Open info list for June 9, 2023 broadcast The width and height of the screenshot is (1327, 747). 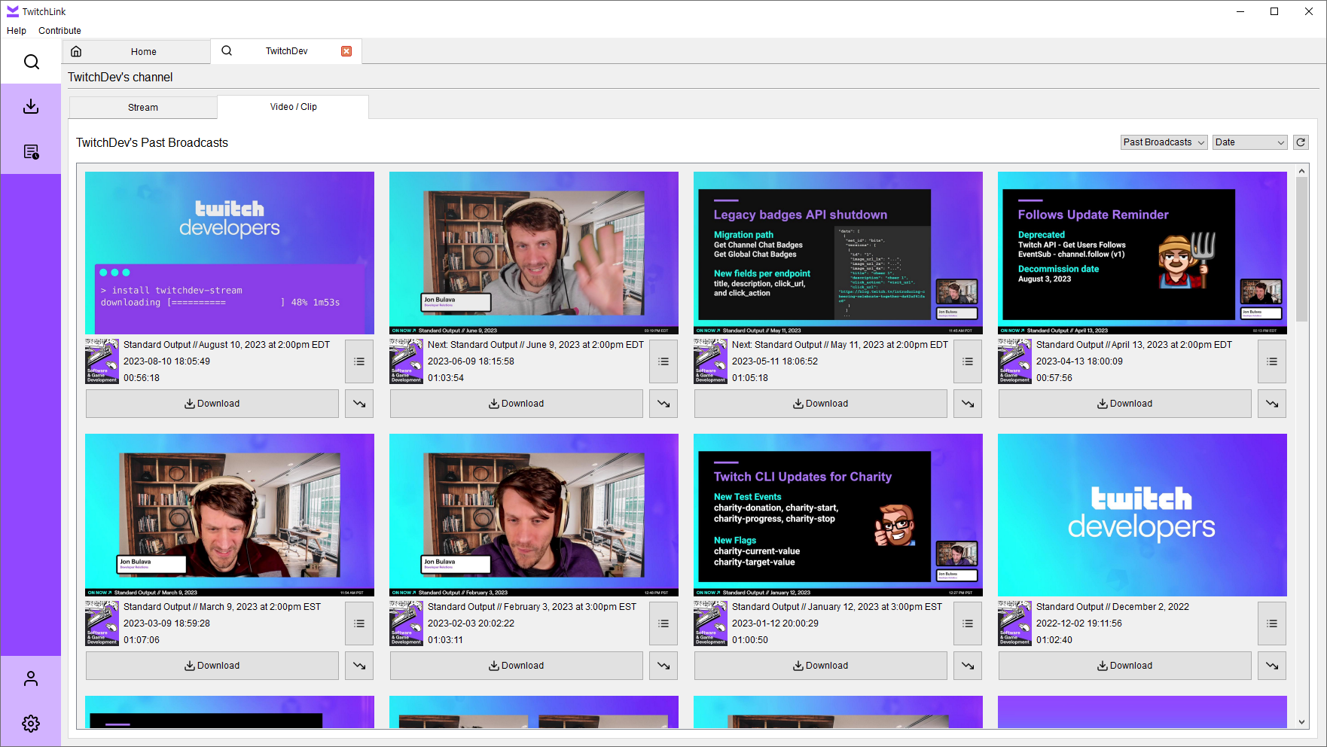pyautogui.click(x=663, y=361)
